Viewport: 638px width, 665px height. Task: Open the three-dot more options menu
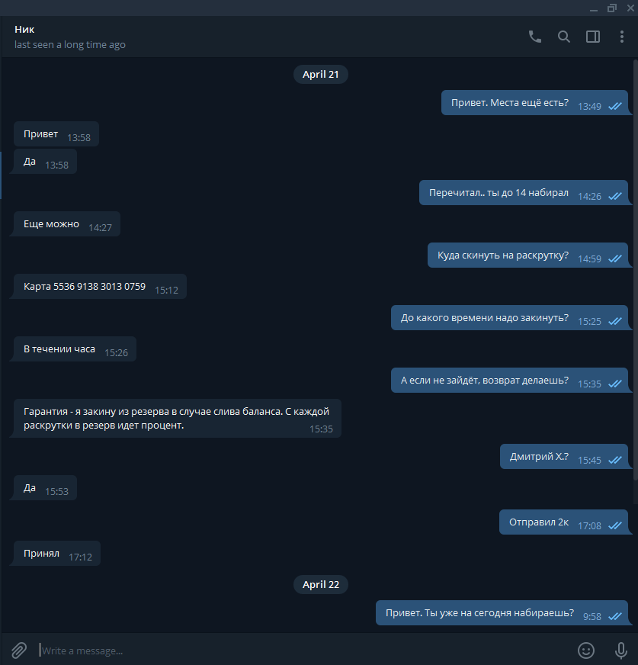(x=621, y=37)
